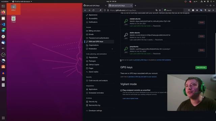216x121 pixels.
Task: Open Developer settings
Action: click(95, 111)
